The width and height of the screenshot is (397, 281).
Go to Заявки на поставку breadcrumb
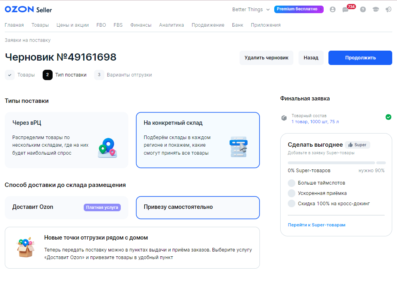[28, 40]
